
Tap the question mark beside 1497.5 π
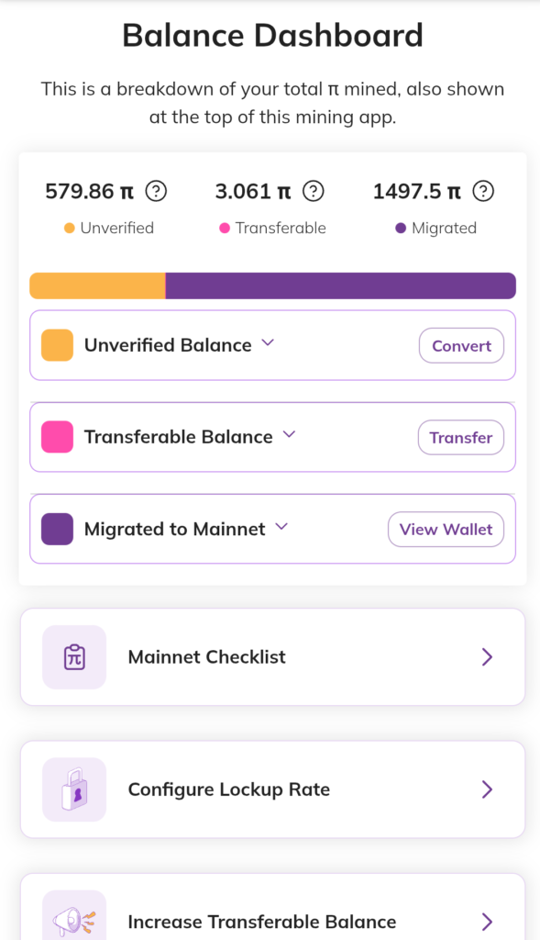[483, 191]
